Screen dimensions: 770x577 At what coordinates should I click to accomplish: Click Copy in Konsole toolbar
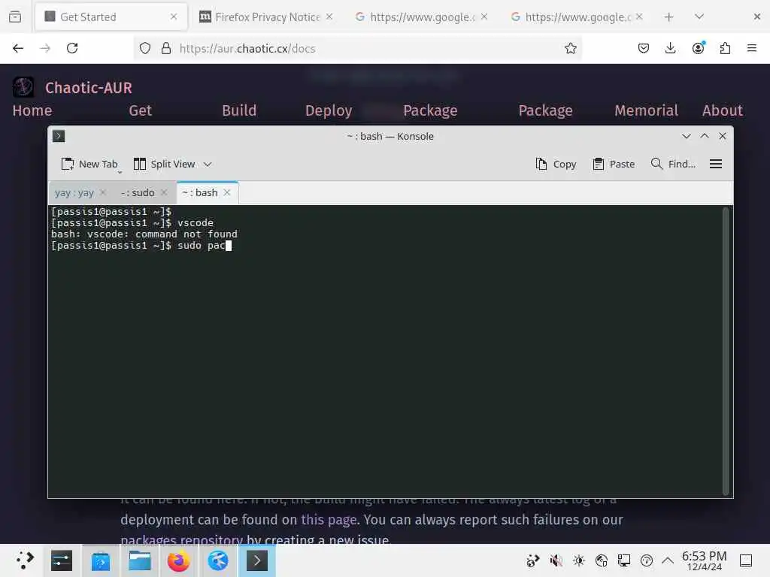(x=556, y=164)
